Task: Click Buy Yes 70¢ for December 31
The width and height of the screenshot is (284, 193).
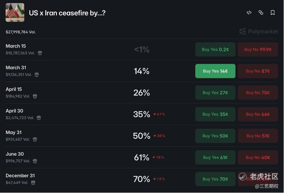Action: coord(215,179)
